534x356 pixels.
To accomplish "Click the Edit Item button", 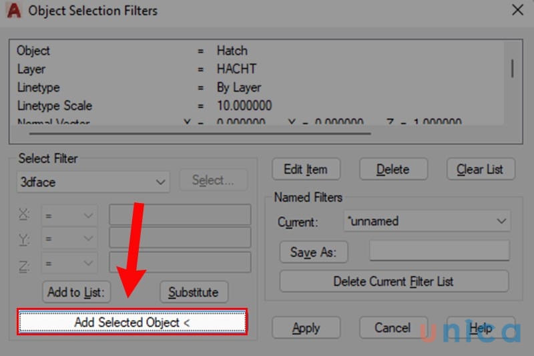I will pos(306,169).
